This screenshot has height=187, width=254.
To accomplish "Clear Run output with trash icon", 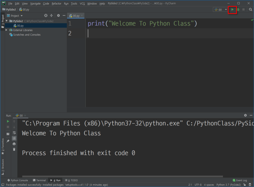I will coord(14,149).
